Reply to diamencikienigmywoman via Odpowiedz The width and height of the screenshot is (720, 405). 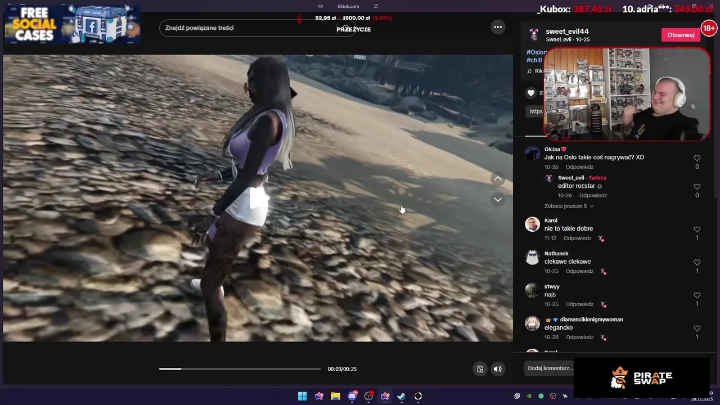(x=579, y=337)
